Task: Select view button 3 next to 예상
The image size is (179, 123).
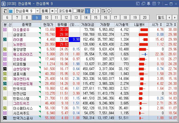Action: 98,11
